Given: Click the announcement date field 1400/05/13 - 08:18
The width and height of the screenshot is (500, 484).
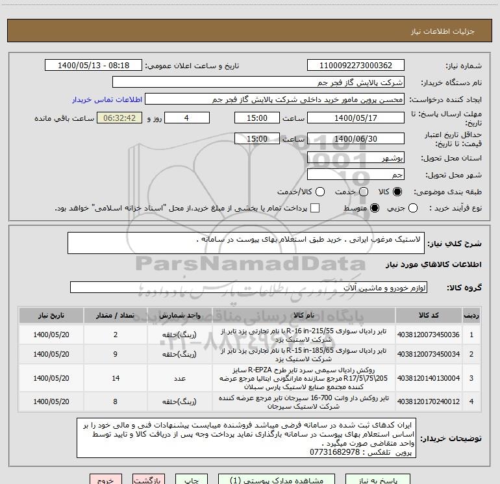Looking at the screenshot, I should tap(94, 65).
